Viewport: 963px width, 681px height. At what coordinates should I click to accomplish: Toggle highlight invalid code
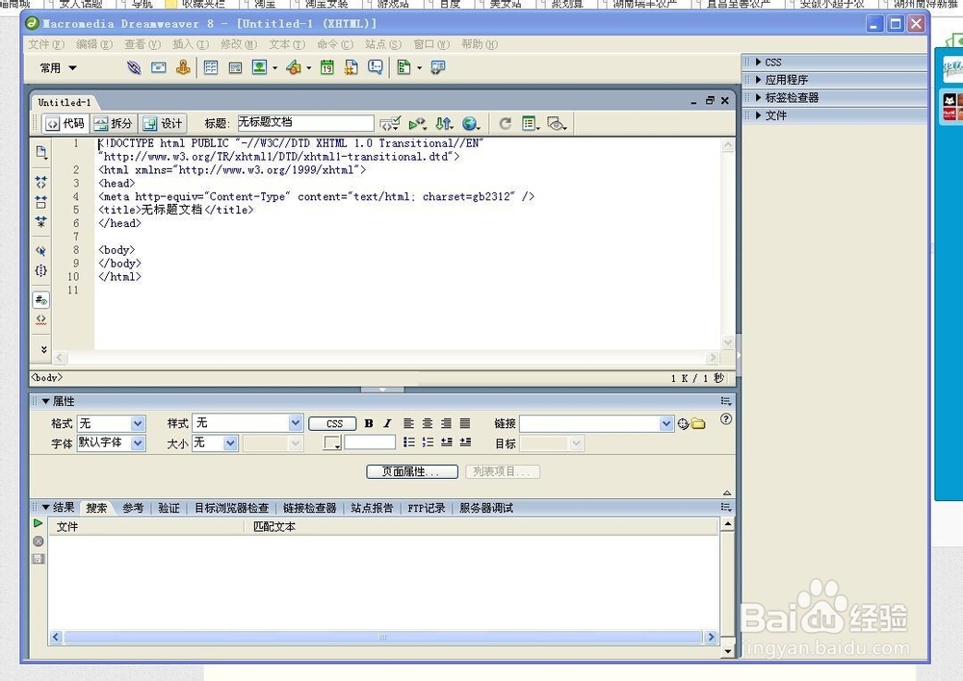tap(41, 319)
